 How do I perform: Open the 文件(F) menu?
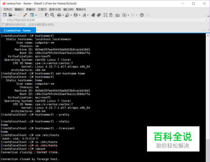[8, 10]
